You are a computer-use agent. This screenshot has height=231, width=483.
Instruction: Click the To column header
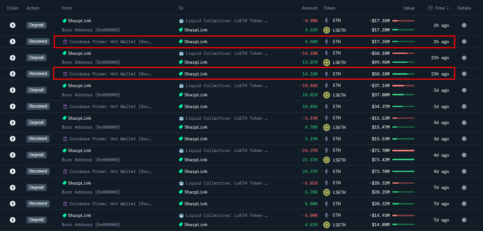pos(180,8)
